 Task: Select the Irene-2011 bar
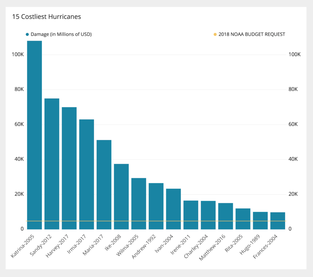[x=191, y=215]
